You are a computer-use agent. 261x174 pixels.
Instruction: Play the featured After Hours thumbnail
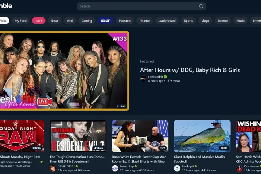coord(64,71)
